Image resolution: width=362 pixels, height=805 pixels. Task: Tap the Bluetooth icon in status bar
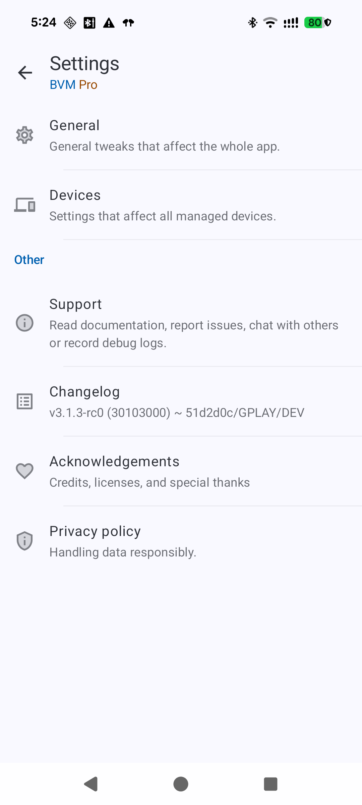(252, 22)
